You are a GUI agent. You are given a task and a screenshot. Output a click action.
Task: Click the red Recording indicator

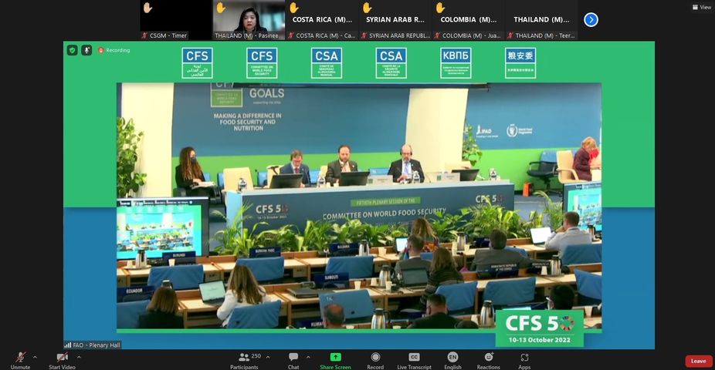point(114,50)
